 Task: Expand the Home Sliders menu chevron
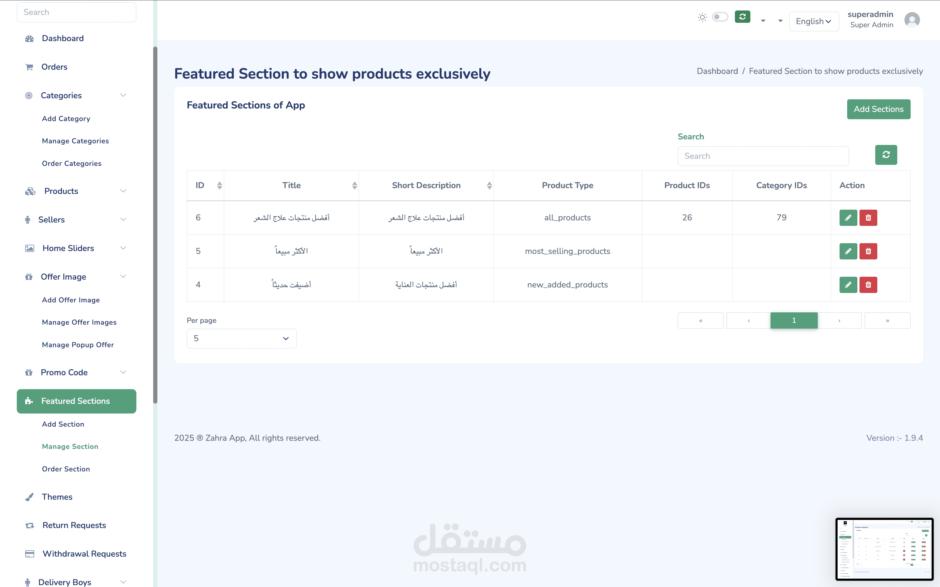[x=123, y=248]
